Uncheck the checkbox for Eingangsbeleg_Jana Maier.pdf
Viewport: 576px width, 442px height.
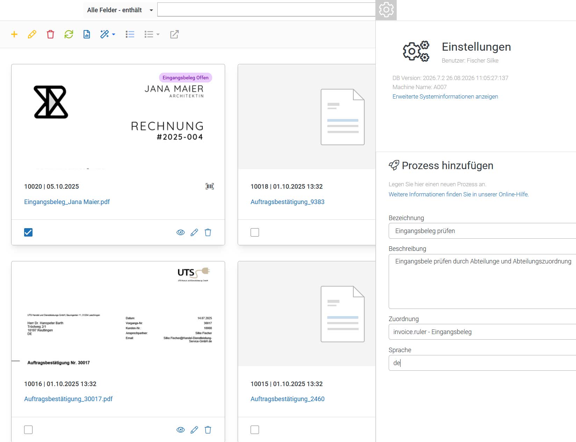tap(28, 232)
